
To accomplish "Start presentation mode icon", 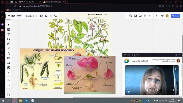I will 140,16.
